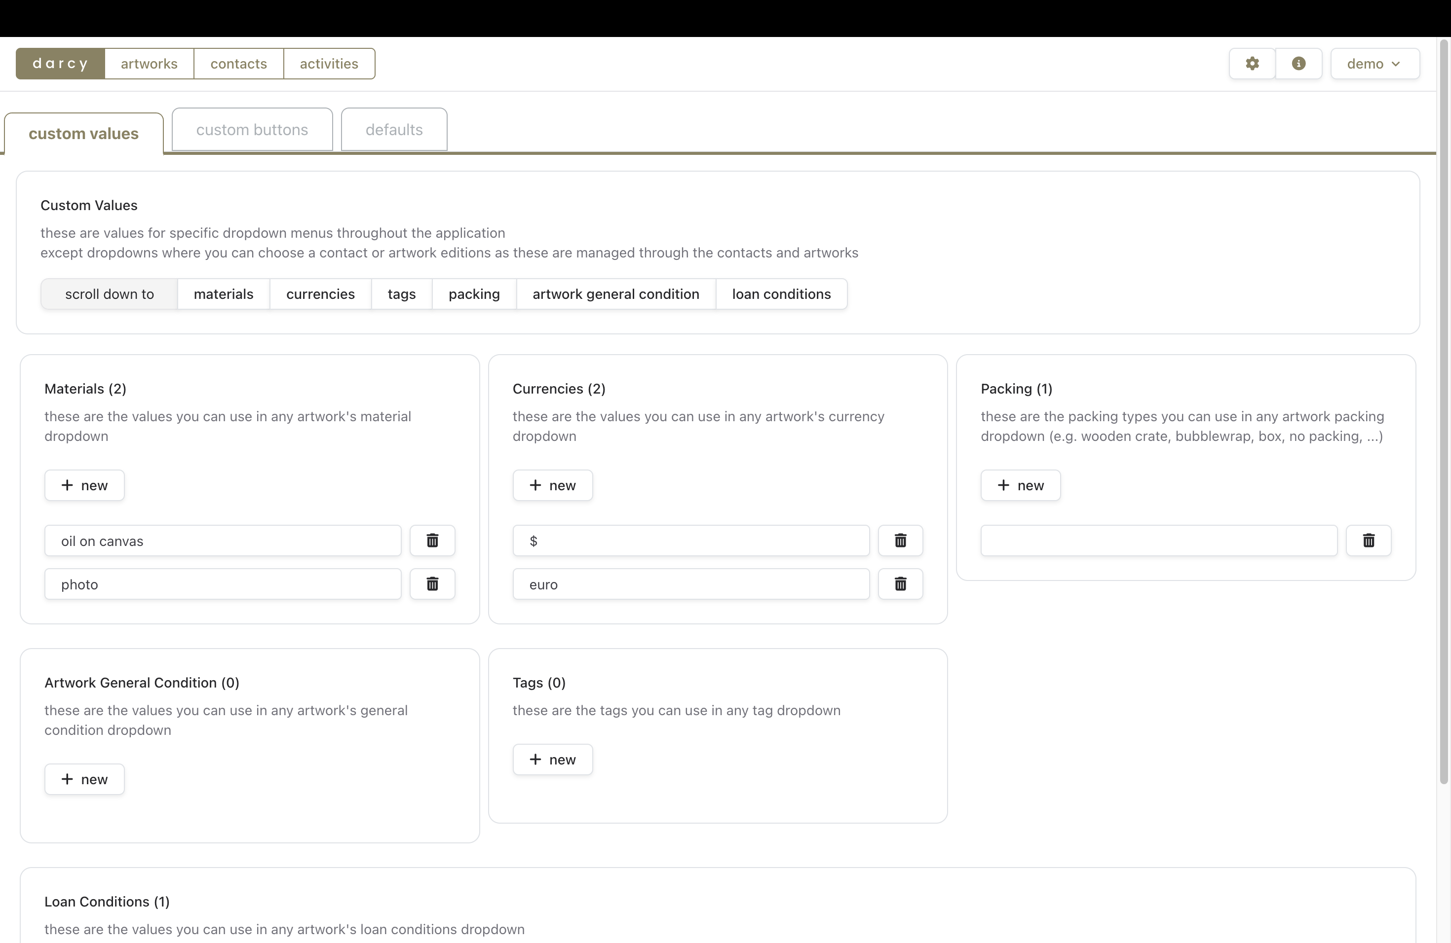Trash the empty packing entry

point(1368,541)
